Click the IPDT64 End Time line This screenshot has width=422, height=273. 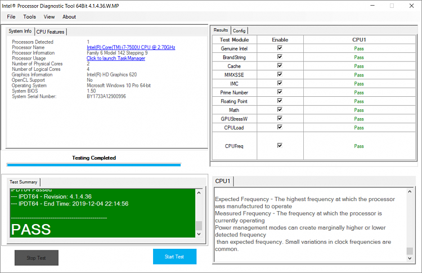pyautogui.click(x=70, y=204)
